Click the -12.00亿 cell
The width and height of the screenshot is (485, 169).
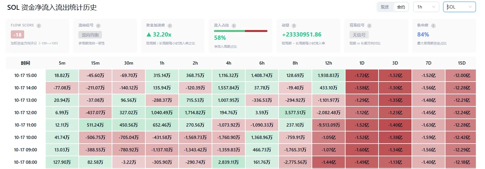tap(461, 75)
